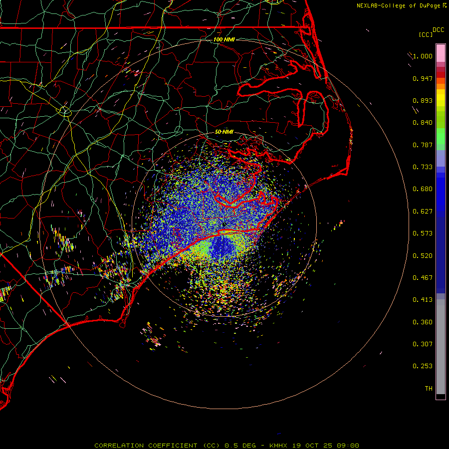449x449 pixels.
Task: Click the [CC] units label
Action: 426,34
